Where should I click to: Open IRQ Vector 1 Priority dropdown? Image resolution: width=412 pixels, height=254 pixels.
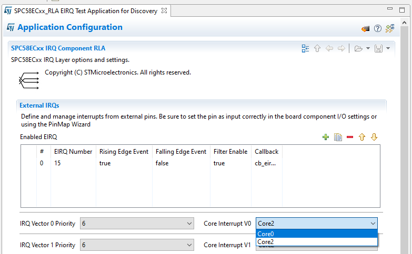coord(137,245)
